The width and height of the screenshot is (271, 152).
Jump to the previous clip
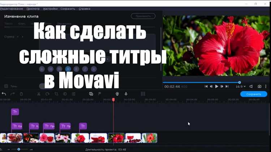click(x=206, y=86)
